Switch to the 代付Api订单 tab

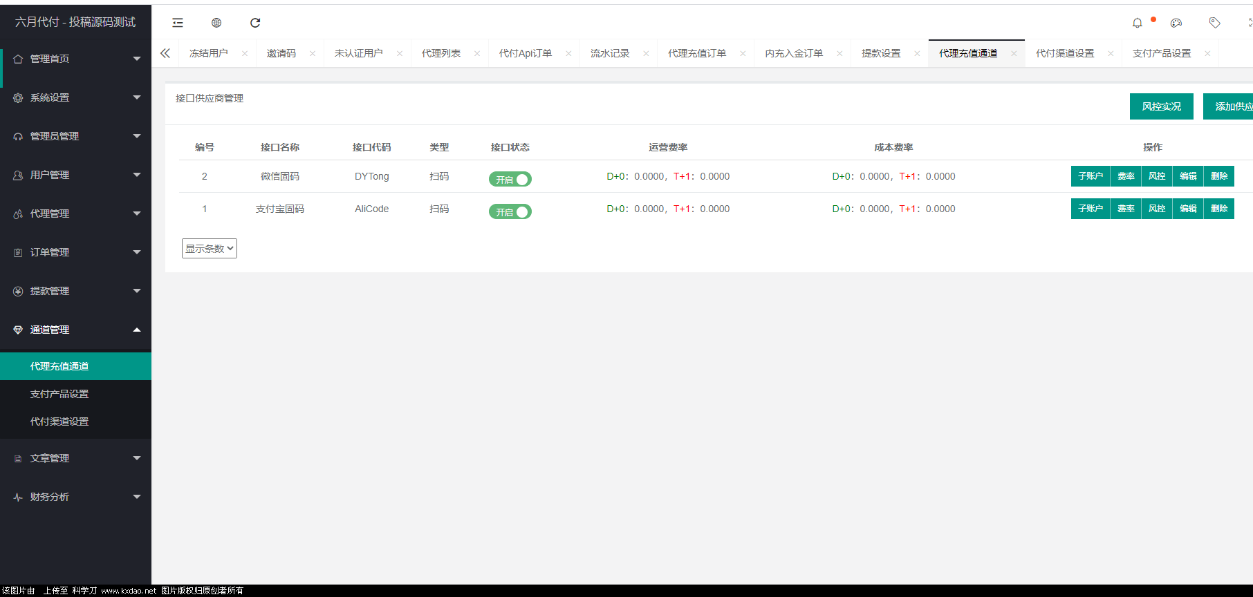tap(526, 53)
